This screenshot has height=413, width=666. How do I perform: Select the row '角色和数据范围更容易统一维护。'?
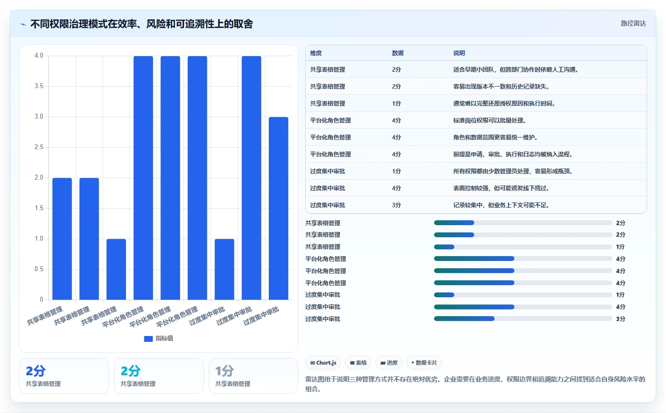[476, 137]
